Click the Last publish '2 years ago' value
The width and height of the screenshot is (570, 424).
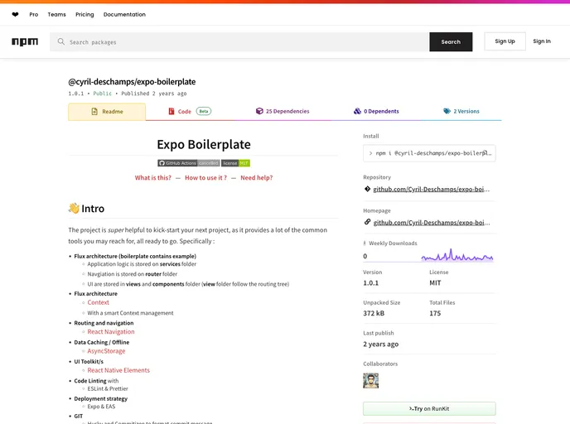[x=380, y=344]
